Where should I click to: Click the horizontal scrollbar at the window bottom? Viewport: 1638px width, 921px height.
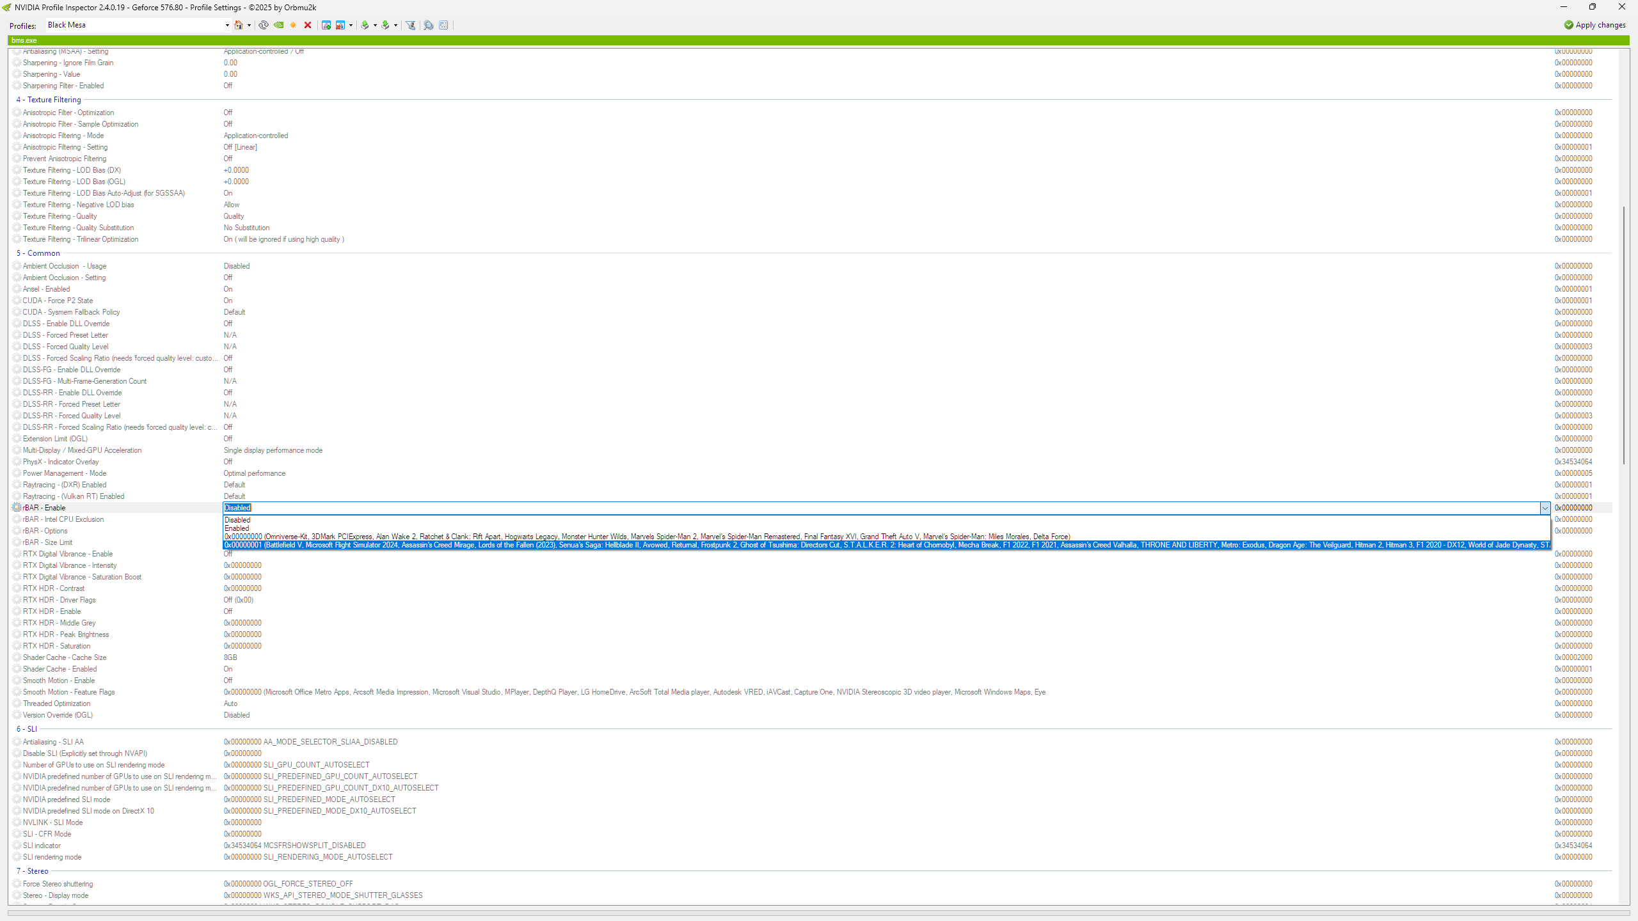point(818,913)
